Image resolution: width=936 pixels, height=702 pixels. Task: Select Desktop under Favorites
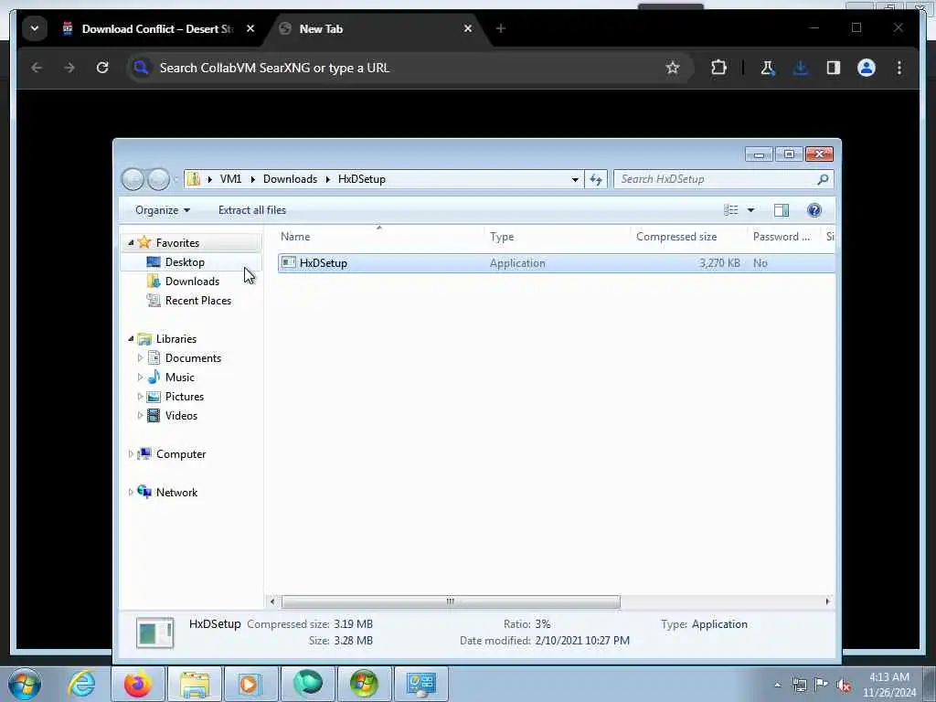(x=185, y=262)
